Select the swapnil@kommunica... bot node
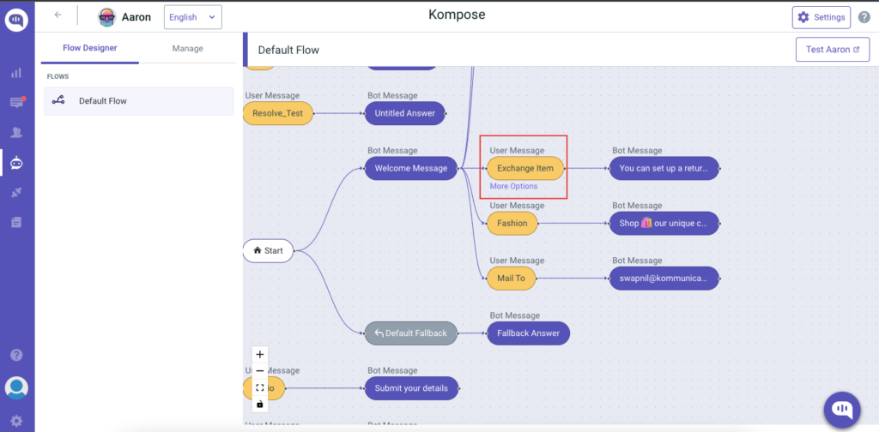 (x=664, y=278)
